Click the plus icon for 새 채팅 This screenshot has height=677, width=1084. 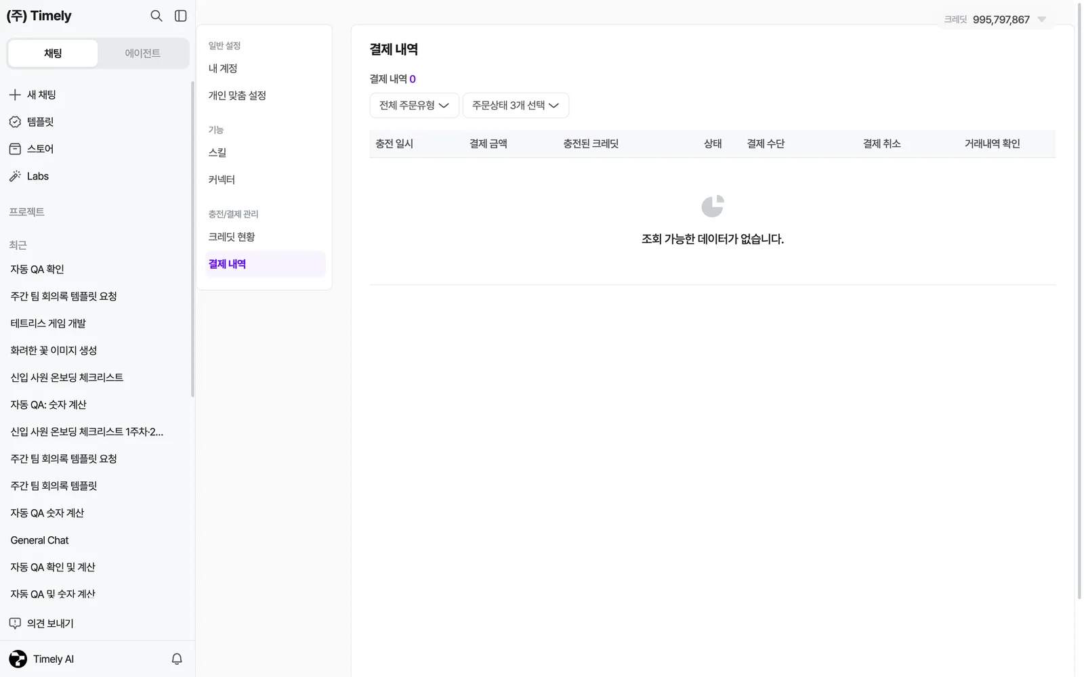(15, 95)
